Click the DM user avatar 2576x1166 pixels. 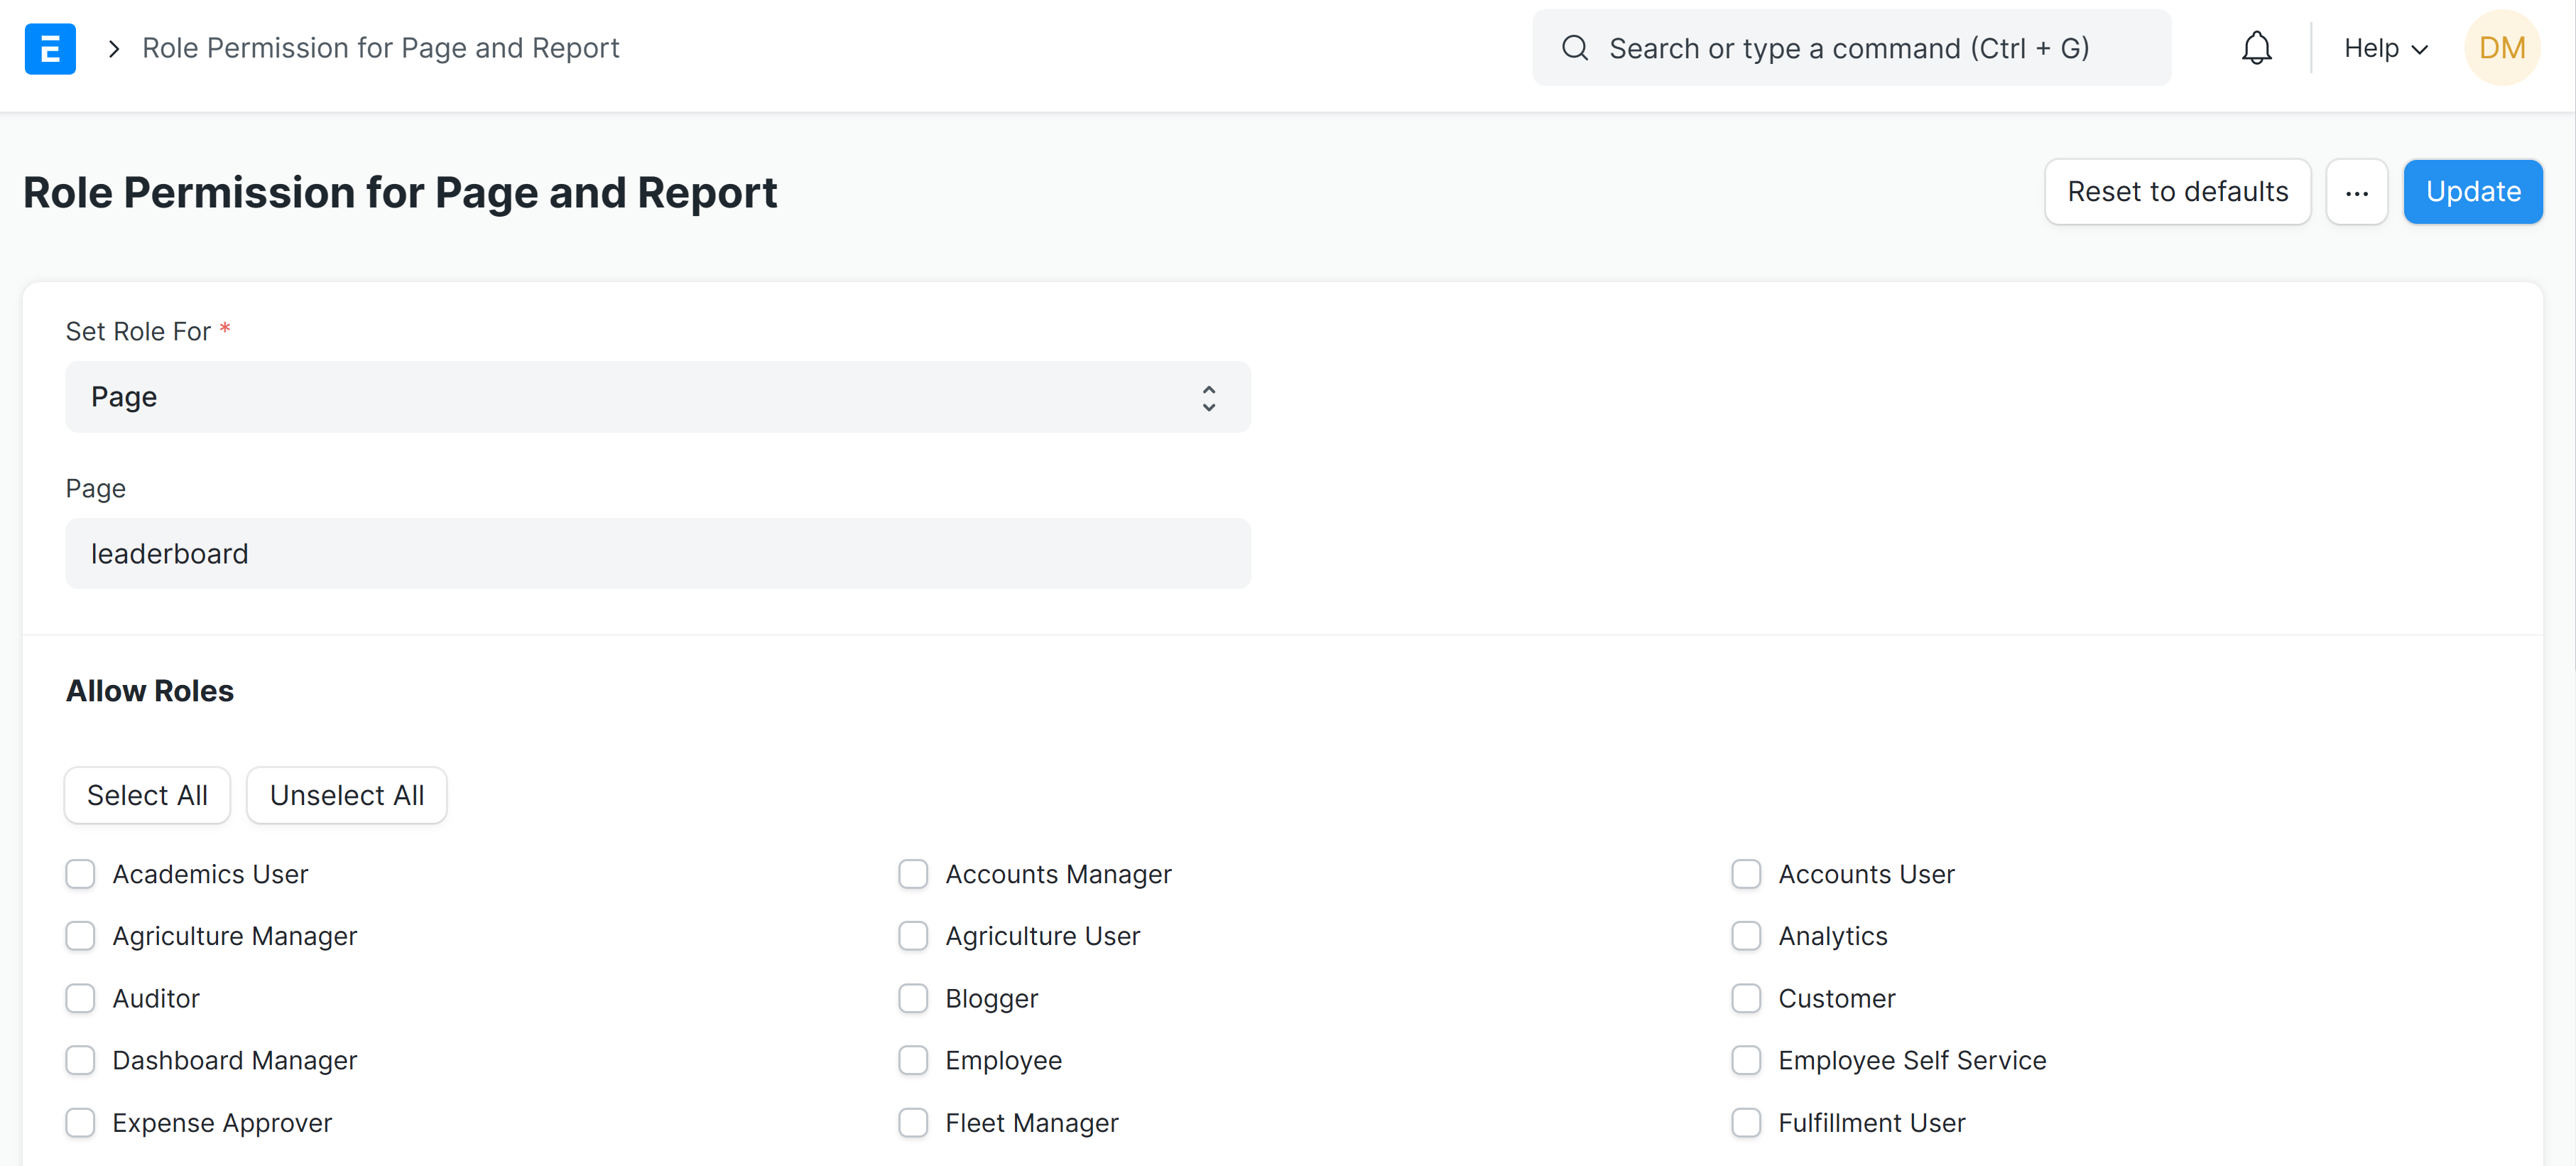(x=2501, y=48)
